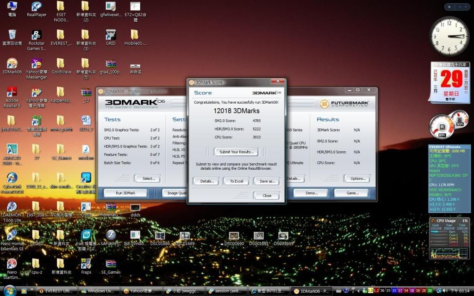Click Save as in the Score dialog
Viewport: 474px width, 296px height.
coord(267,181)
